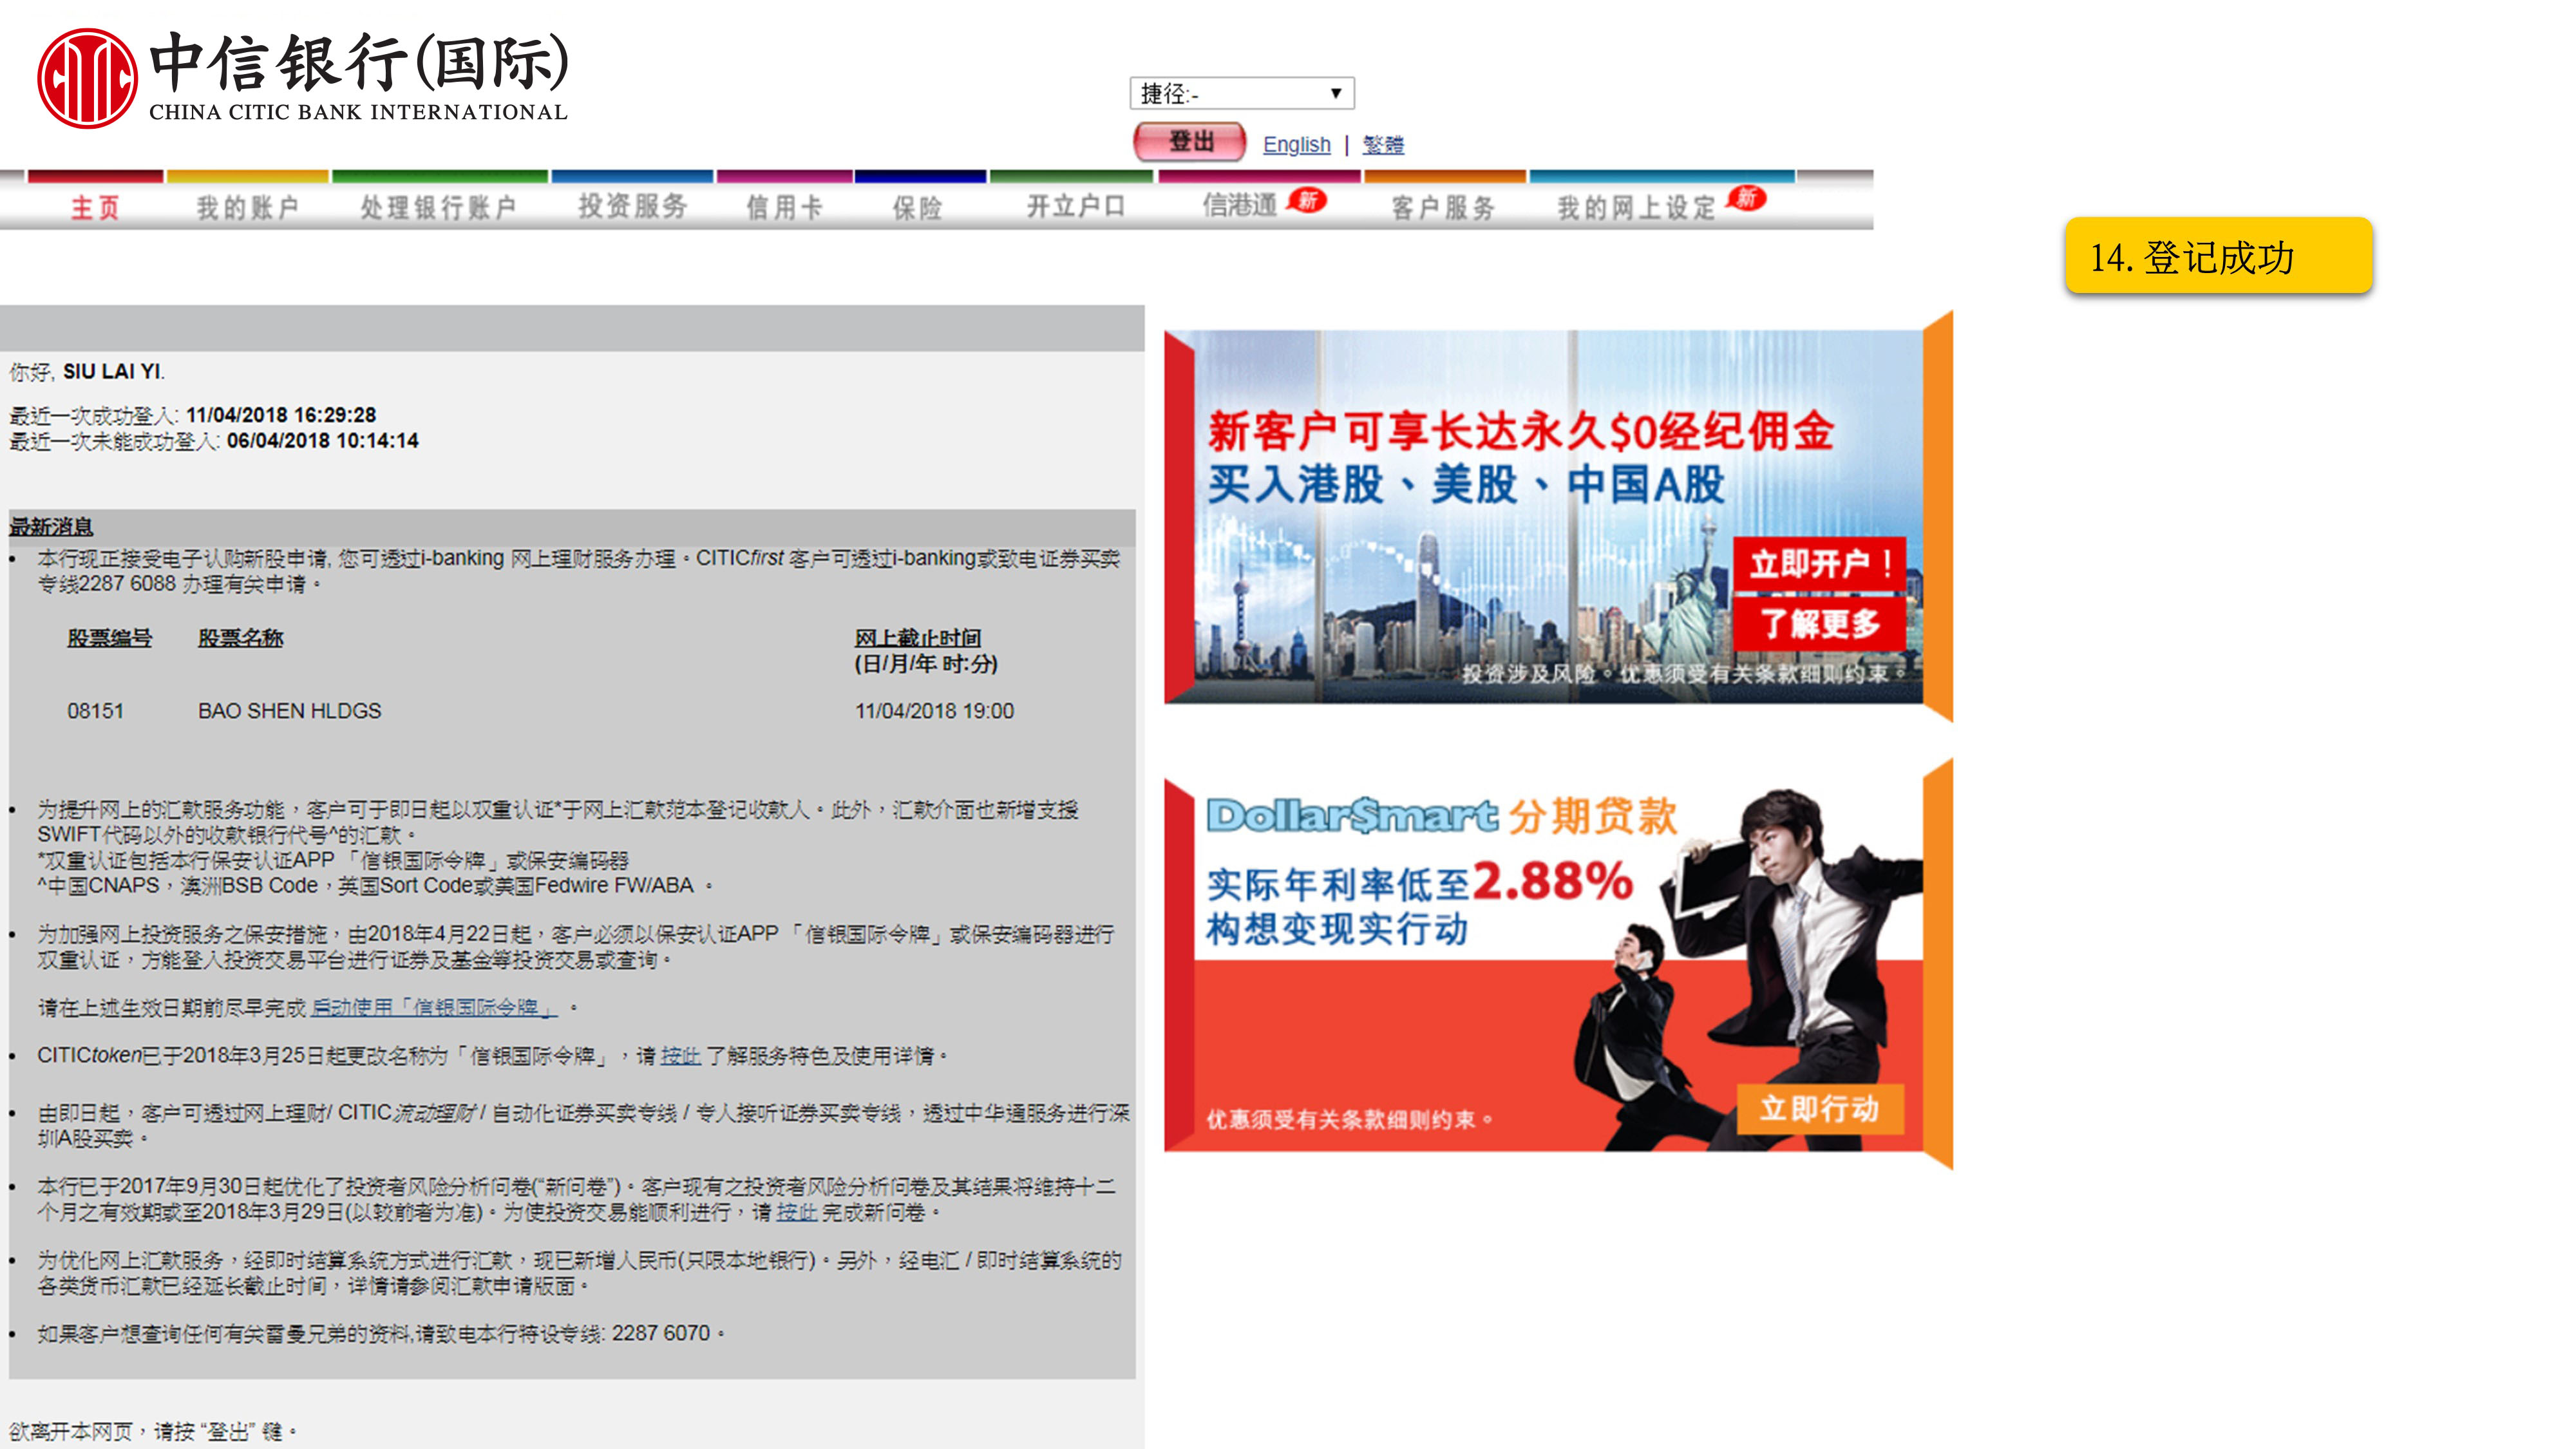The image size is (2576, 1449).
Task: Click 了解更多 on the brokerage banner
Action: (1818, 624)
